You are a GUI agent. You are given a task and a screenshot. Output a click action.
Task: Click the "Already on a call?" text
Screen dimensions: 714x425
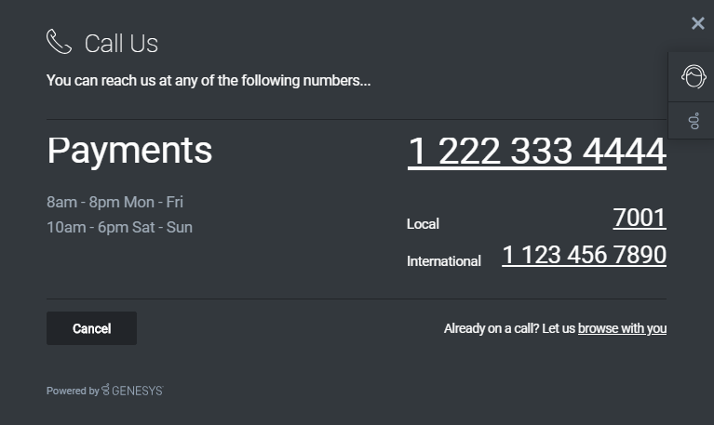click(x=508, y=328)
